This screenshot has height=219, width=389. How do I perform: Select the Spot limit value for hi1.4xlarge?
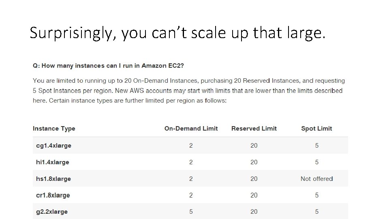coord(316,162)
